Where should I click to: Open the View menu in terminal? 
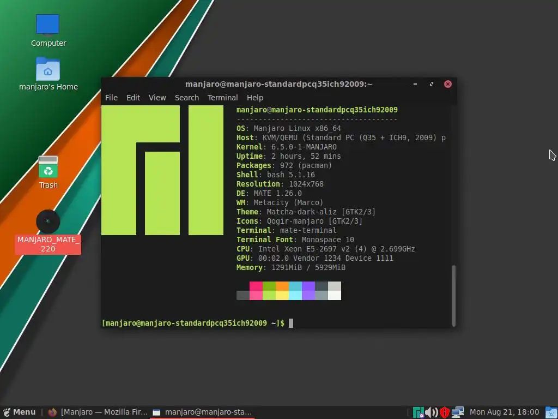[157, 98]
